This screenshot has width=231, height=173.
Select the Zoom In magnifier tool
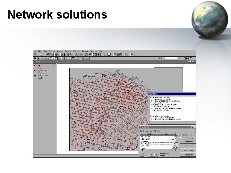(49, 58)
